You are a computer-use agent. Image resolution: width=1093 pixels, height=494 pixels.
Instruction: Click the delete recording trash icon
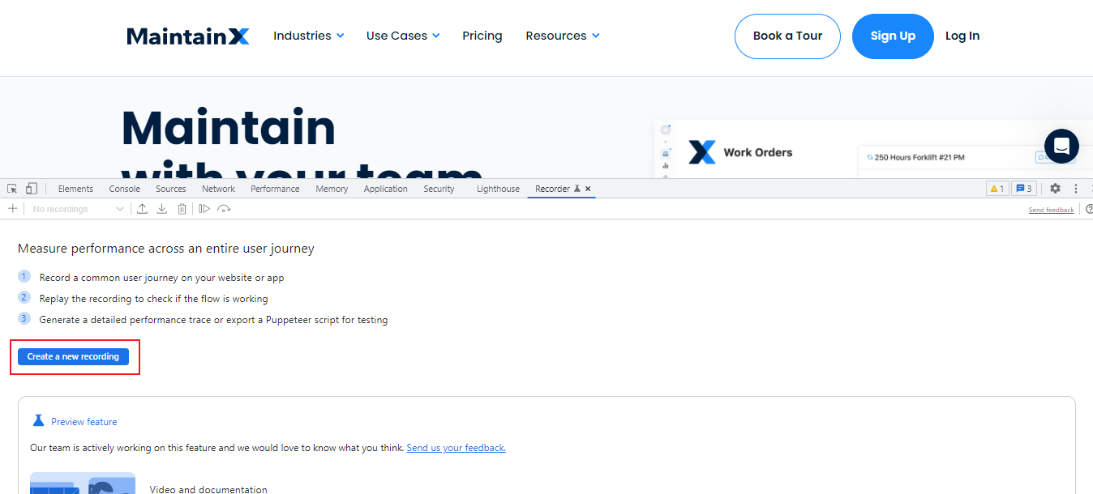coord(182,209)
